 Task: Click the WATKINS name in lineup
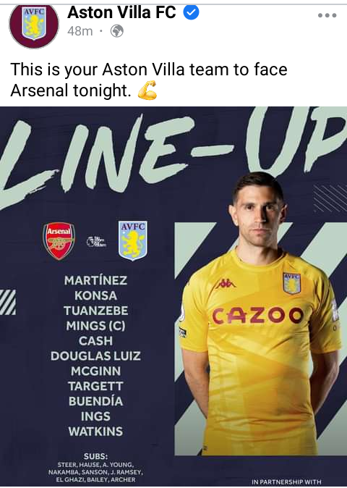tap(95, 432)
